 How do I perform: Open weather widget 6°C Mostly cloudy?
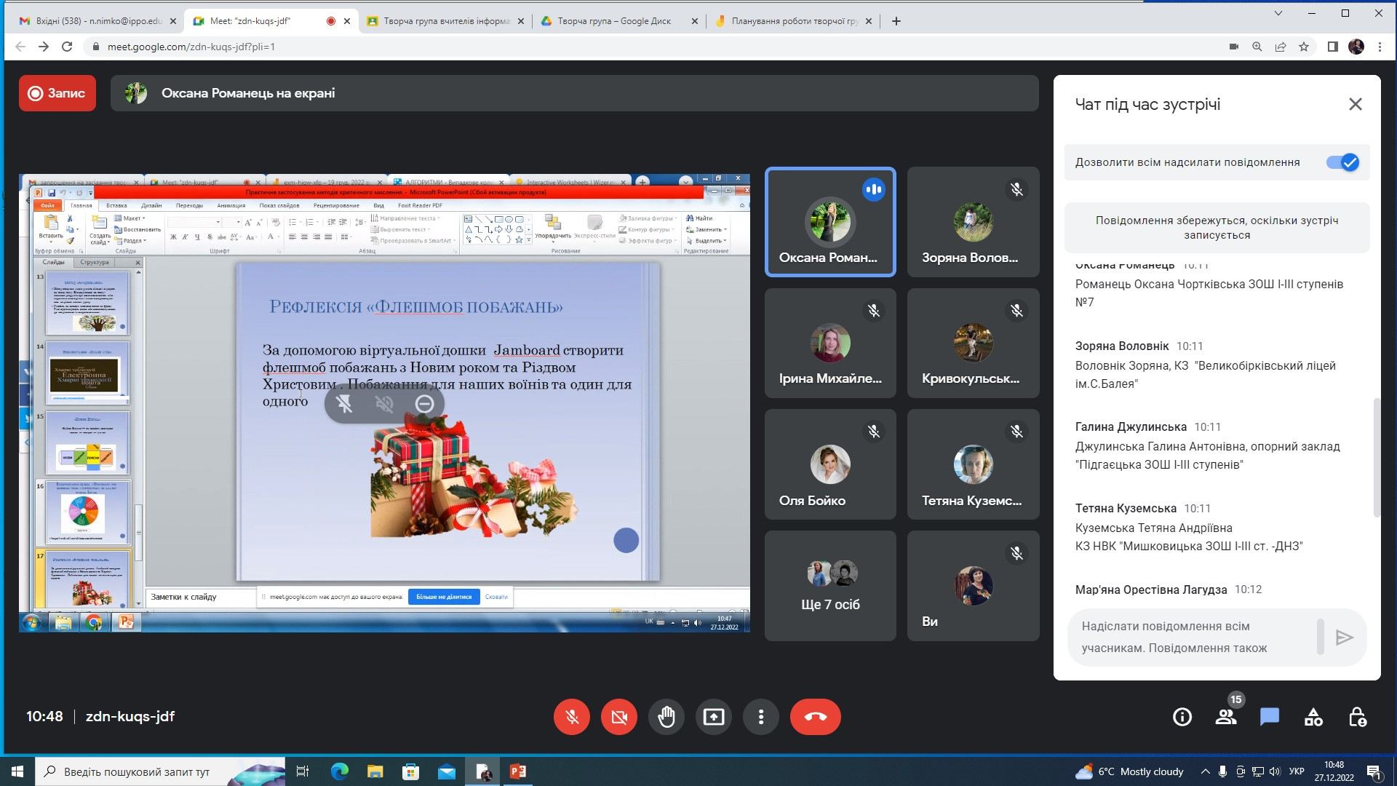click(1129, 771)
